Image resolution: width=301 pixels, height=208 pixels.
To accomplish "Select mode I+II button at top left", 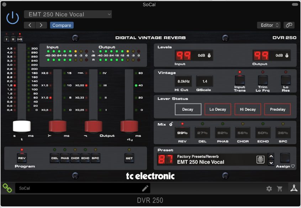I will tap(20, 39).
